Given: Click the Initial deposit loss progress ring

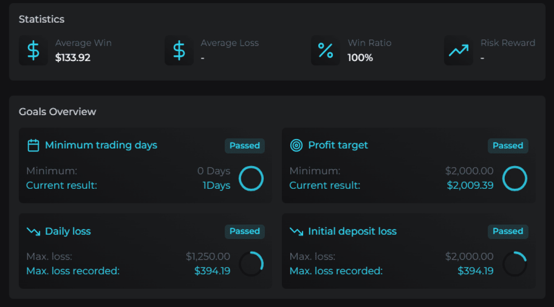Looking at the screenshot, I should coord(515,264).
